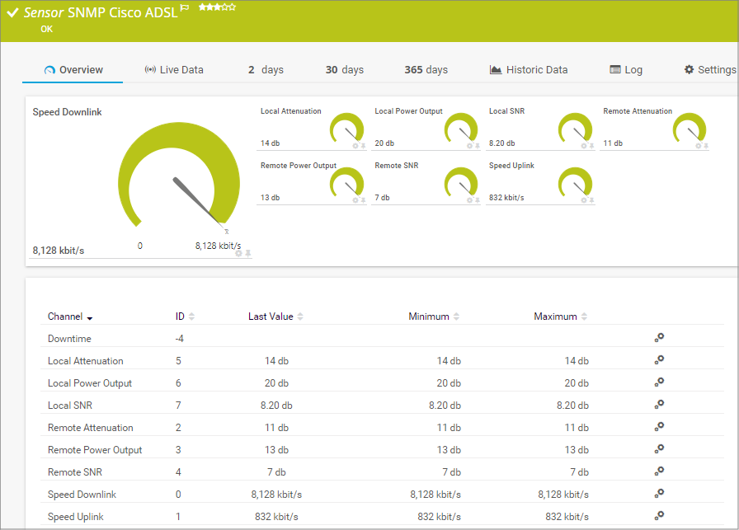The width and height of the screenshot is (739, 530).
Task: Click the settings gear in Downtime row
Action: 659,338
